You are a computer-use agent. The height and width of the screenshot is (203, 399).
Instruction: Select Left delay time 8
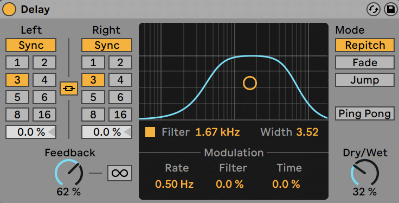coord(17,115)
